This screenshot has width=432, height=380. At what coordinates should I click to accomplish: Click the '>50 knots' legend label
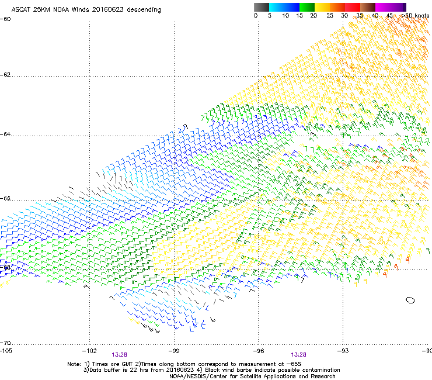pyautogui.click(x=415, y=16)
